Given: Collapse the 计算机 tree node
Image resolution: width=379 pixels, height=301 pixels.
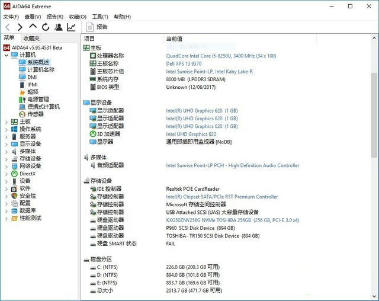Looking at the screenshot, I should click(x=7, y=55).
